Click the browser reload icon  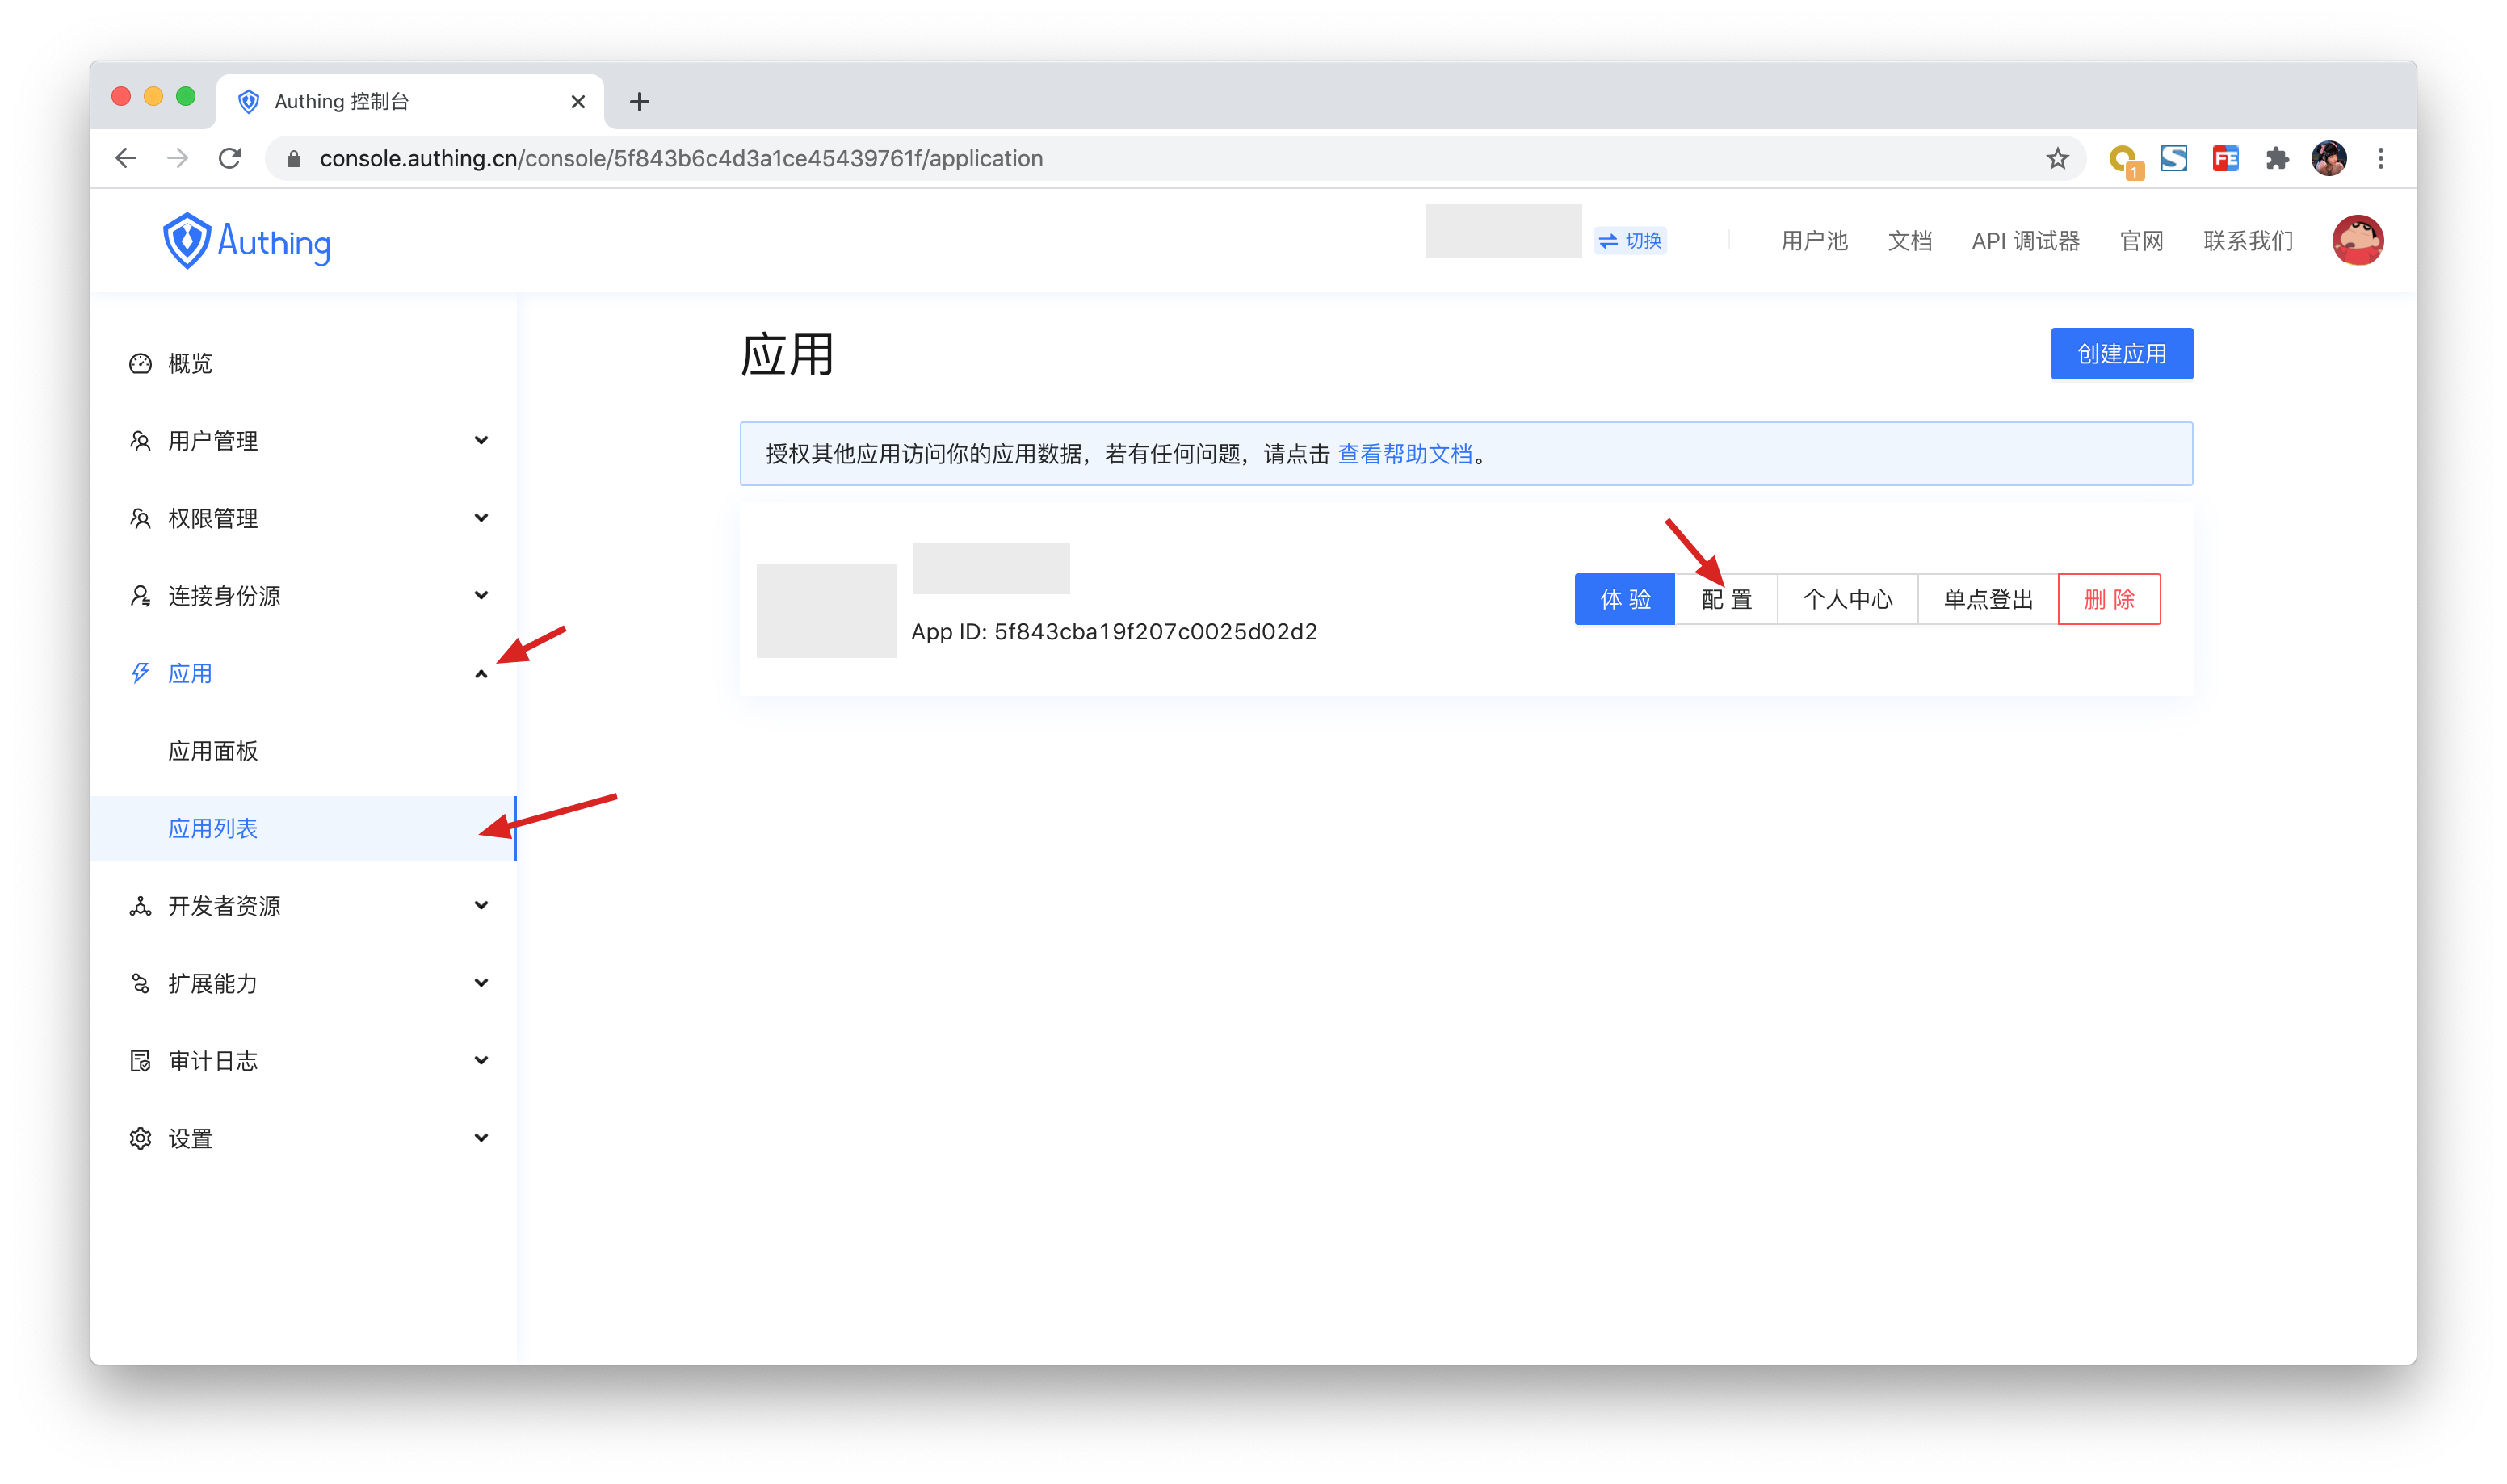[x=230, y=159]
